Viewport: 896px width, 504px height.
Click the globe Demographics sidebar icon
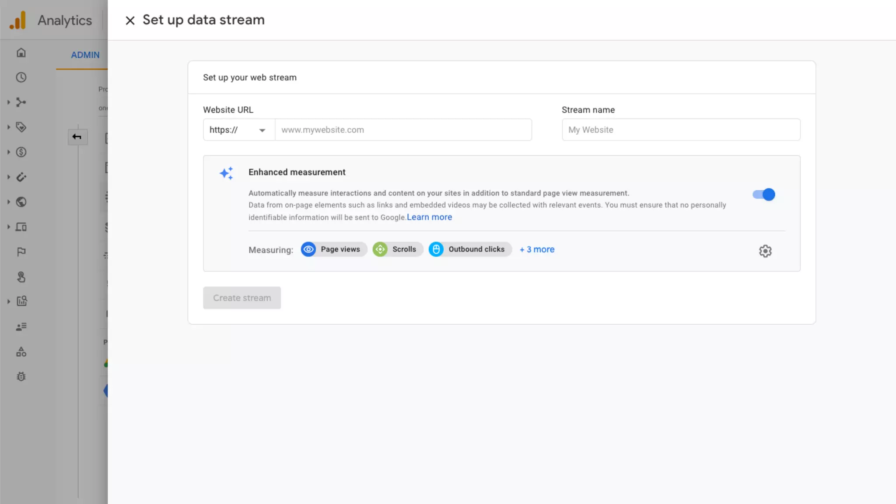click(21, 202)
